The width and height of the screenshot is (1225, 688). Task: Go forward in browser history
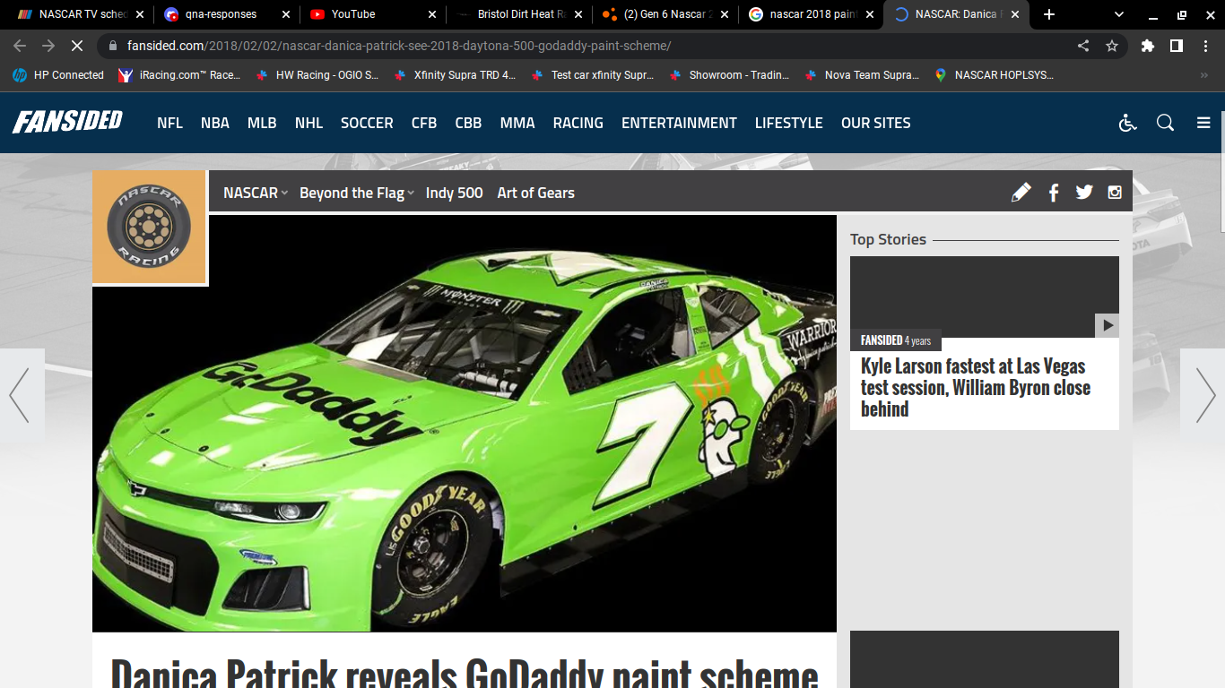point(48,46)
